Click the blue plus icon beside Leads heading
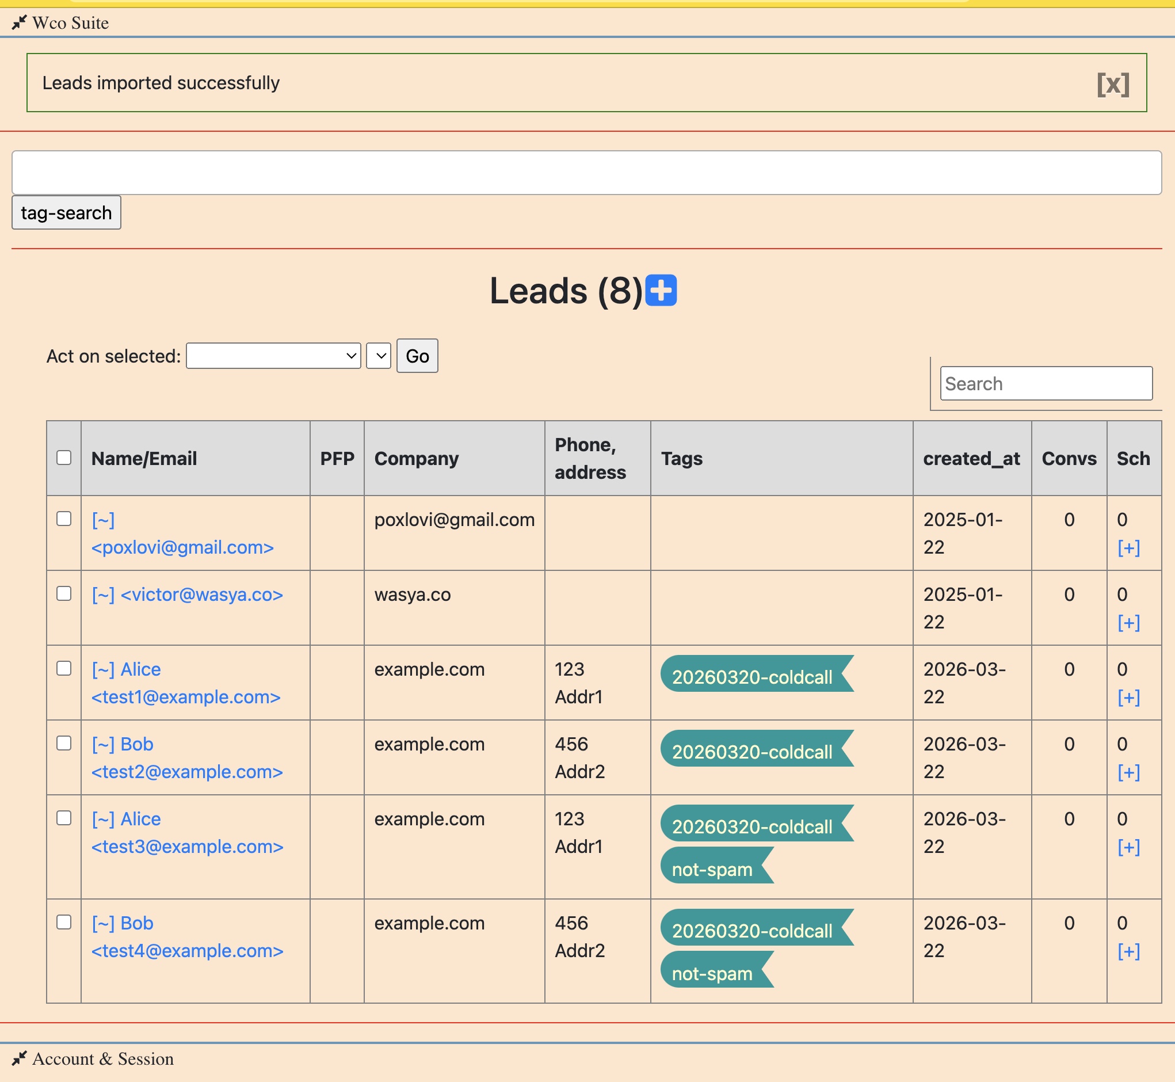Viewport: 1175px width, 1082px height. pos(661,291)
